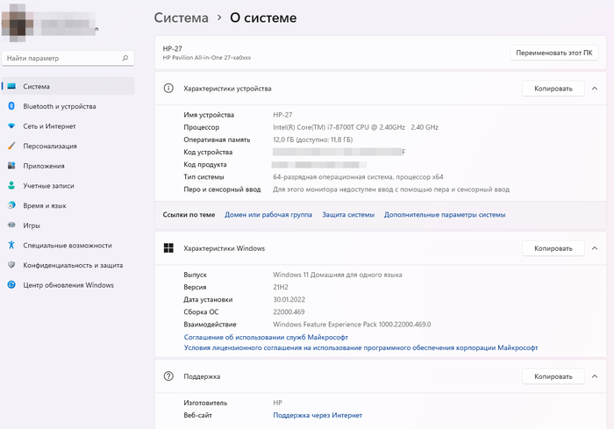Copy device specifications with Копировать
This screenshot has height=429, width=614.
click(553, 89)
